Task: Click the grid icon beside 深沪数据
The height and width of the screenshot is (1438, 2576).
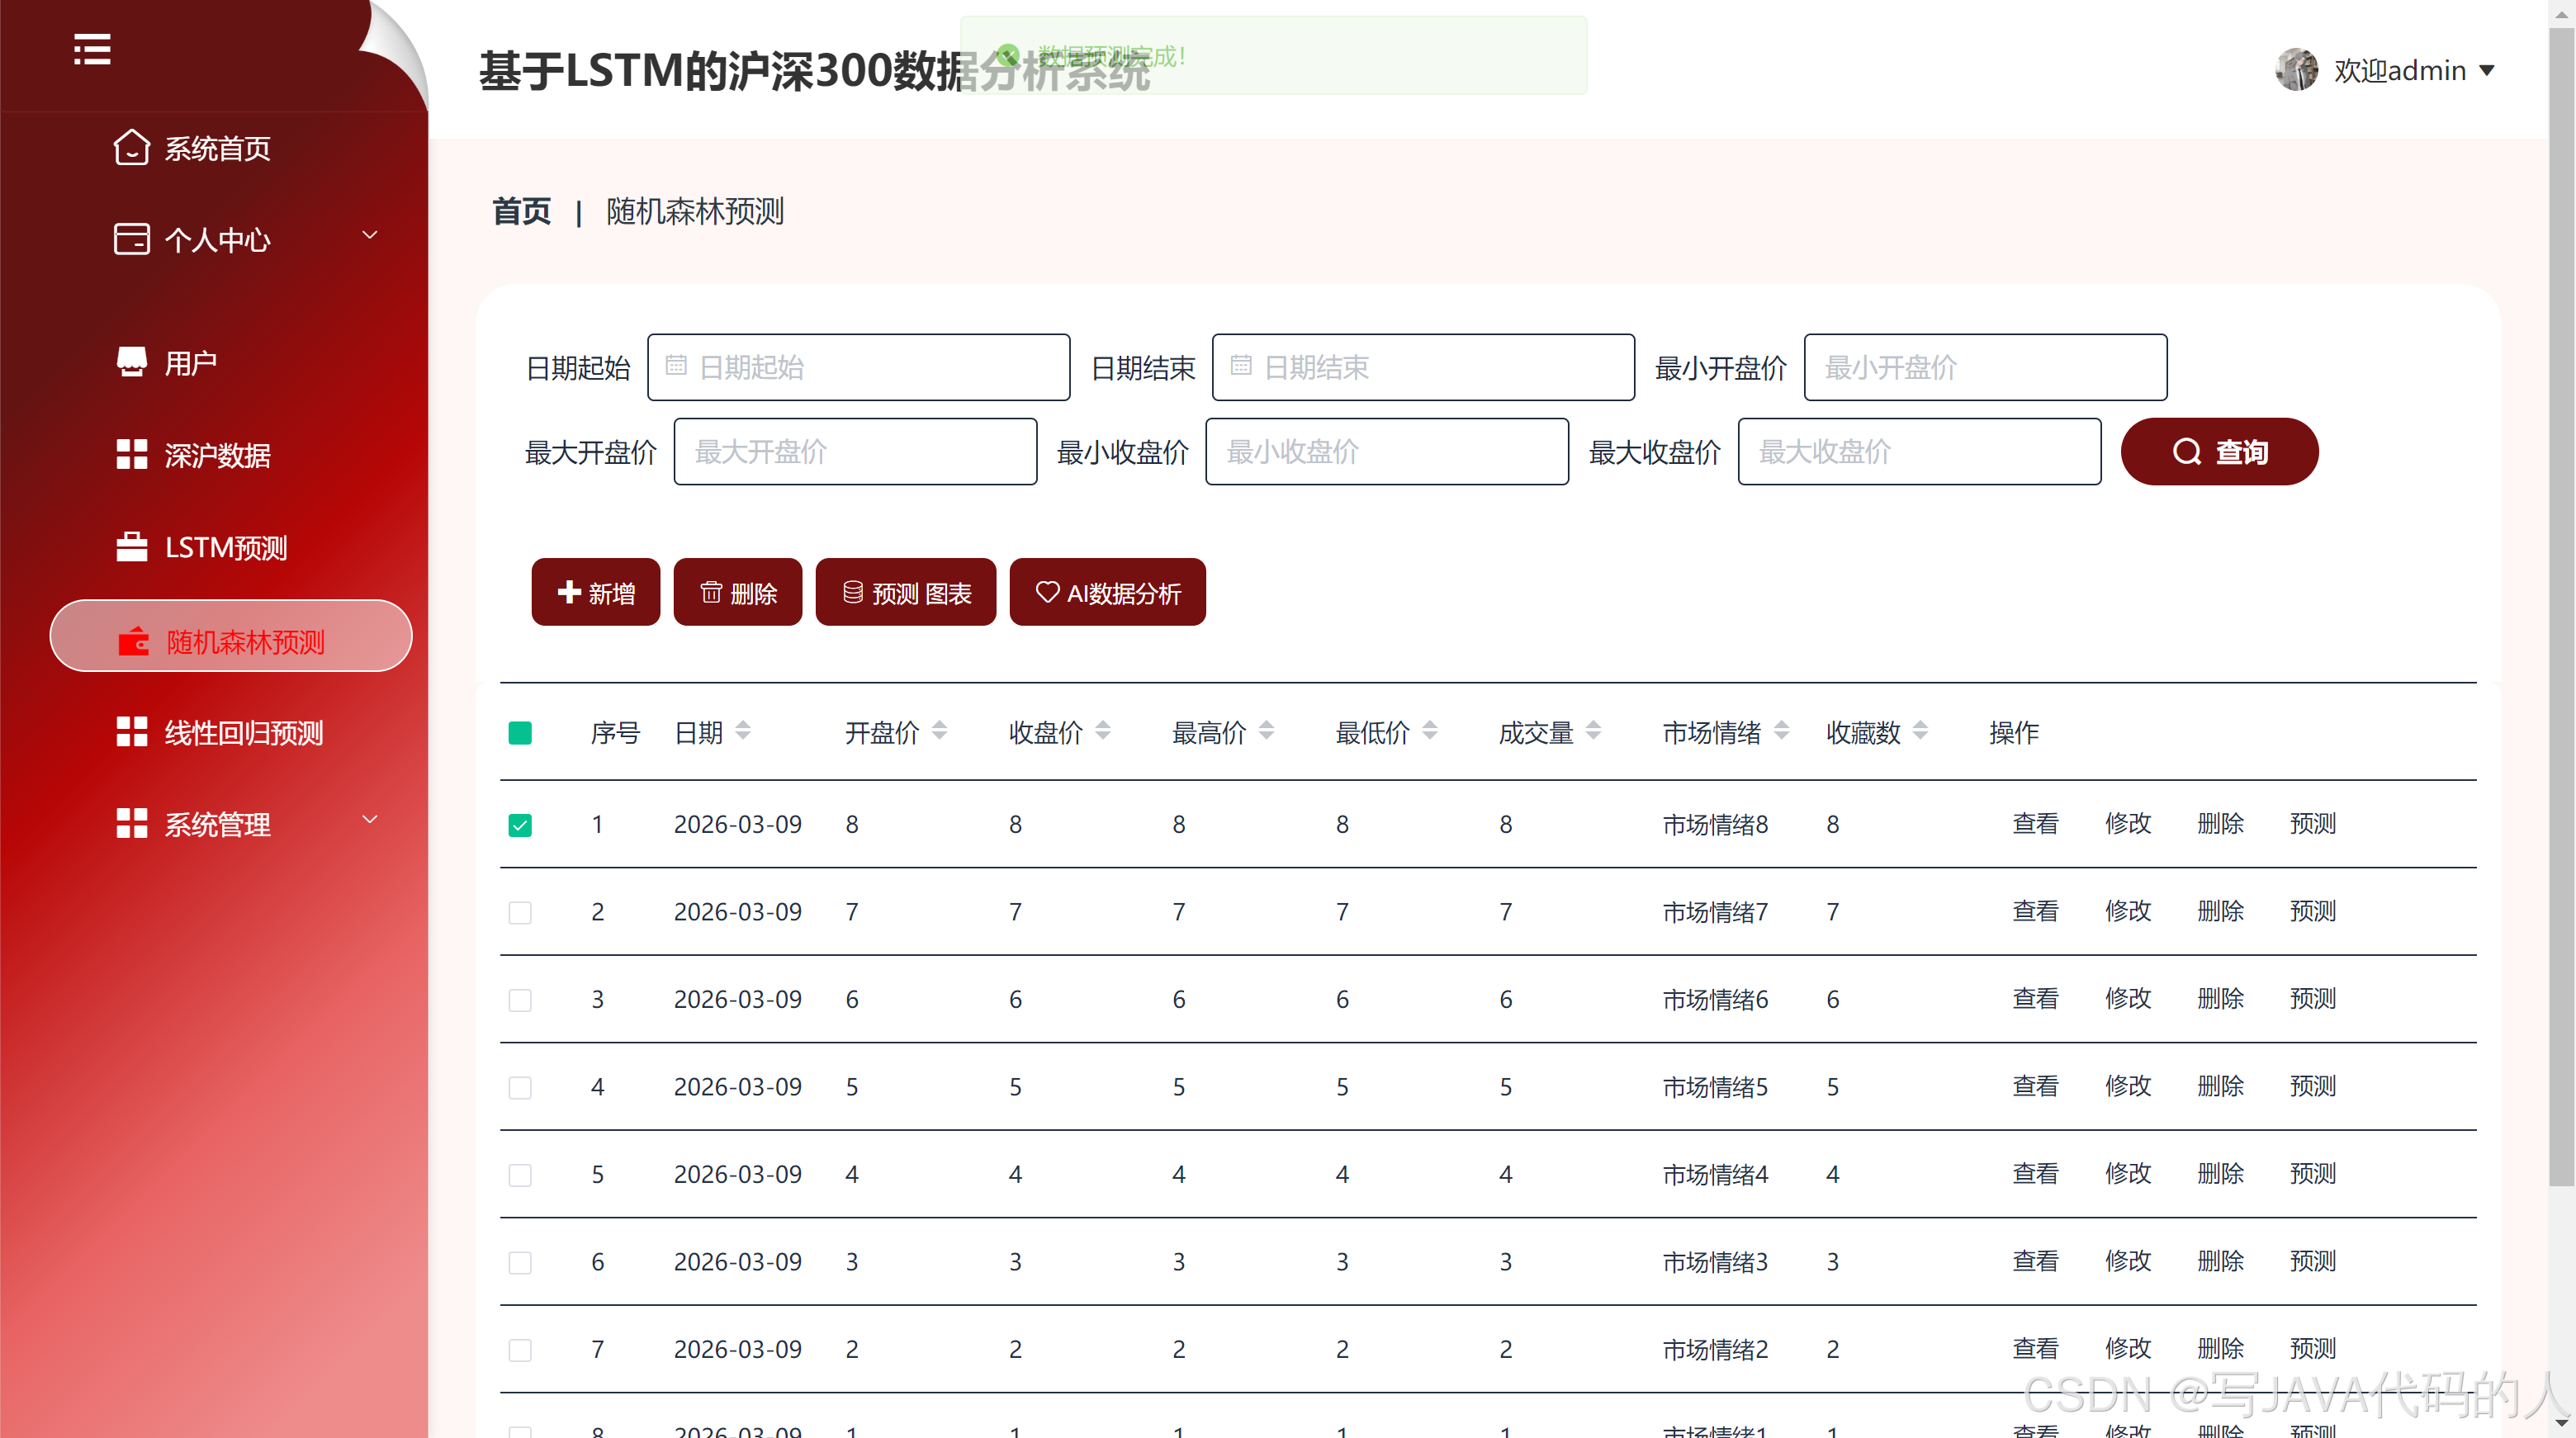Action: click(131, 454)
